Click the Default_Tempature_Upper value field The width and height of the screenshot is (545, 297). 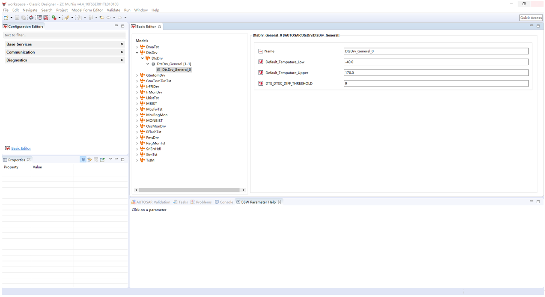436,72
